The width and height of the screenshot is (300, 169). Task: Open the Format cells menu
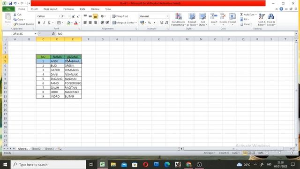coord(232,19)
